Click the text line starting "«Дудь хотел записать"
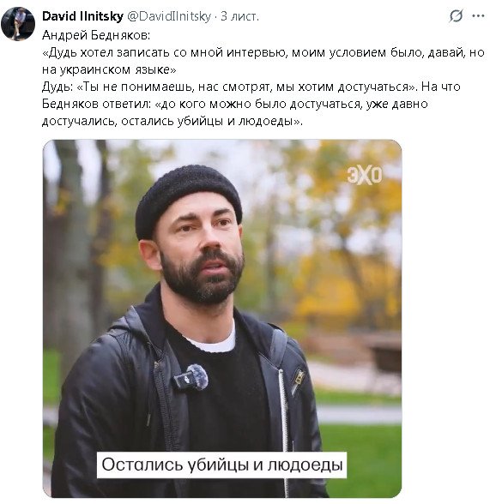Screen dimensions: 490x504 coord(263,52)
